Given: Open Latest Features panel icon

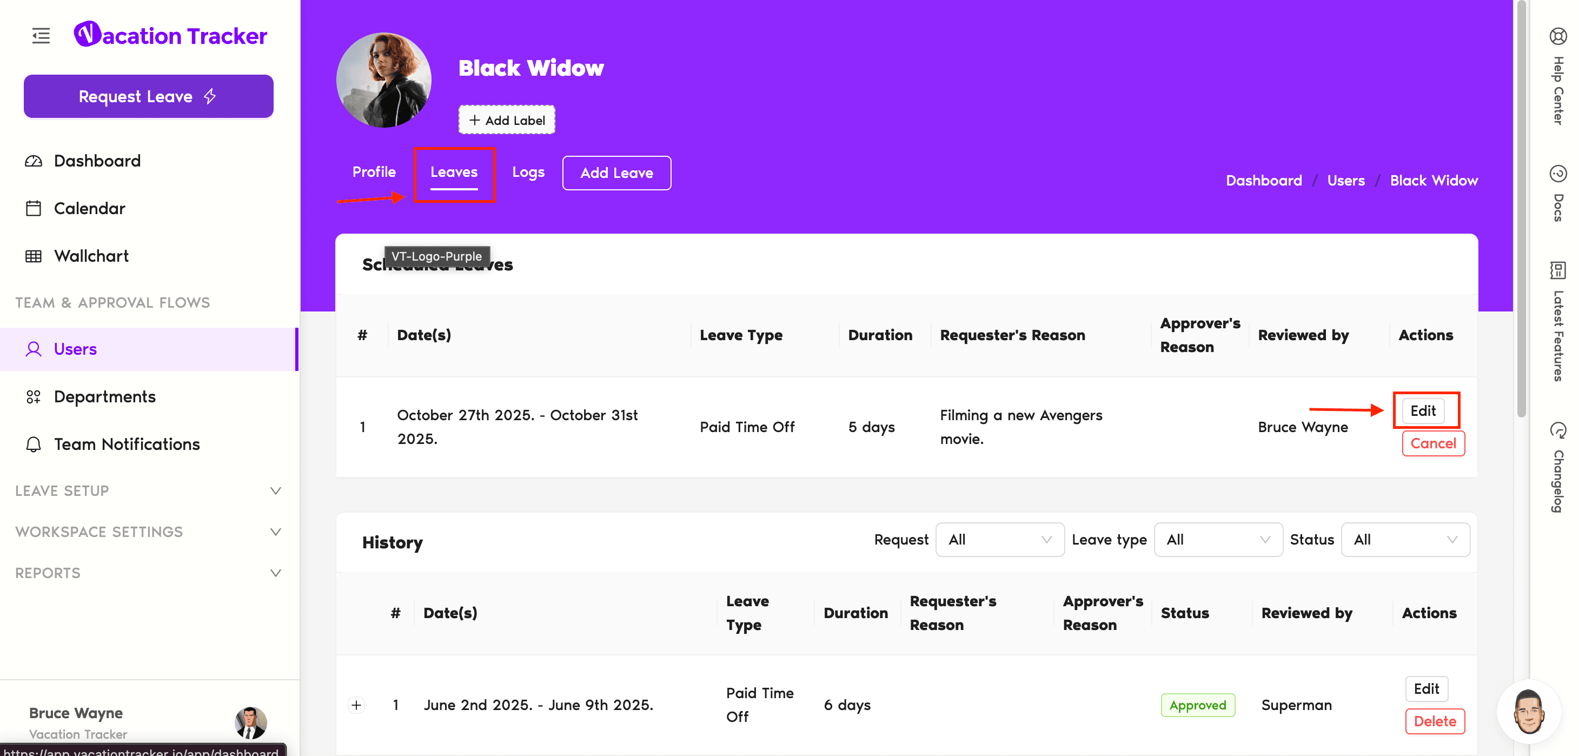Looking at the screenshot, I should [1557, 270].
